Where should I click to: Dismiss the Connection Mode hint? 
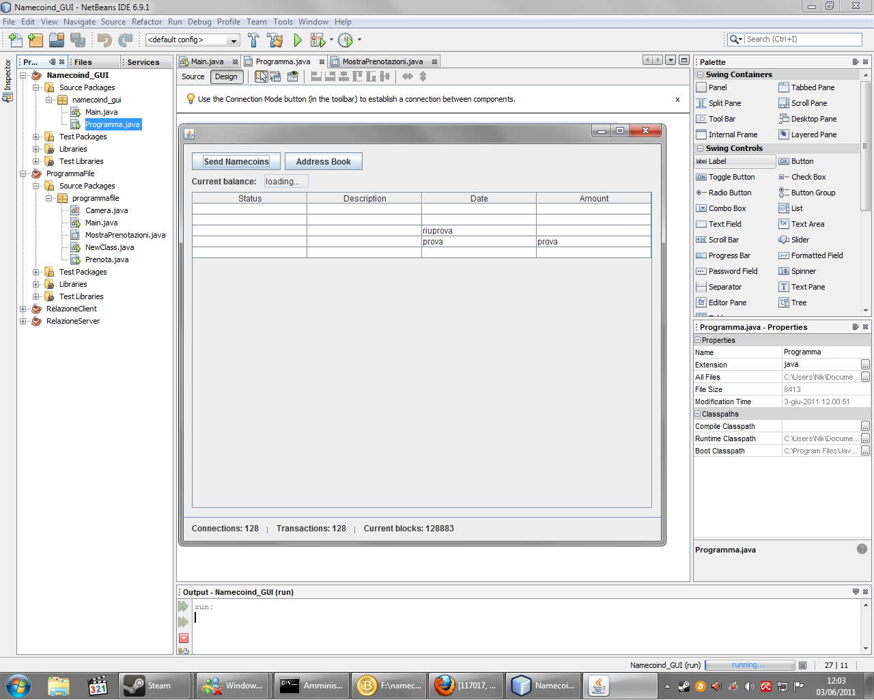click(677, 100)
